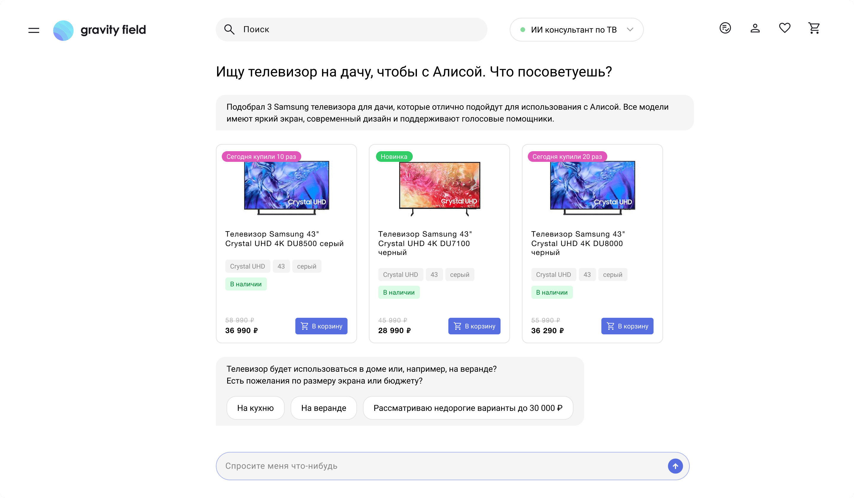Click the В наличии status on the DU8000 card
The height and width of the screenshot is (498, 854).
pos(552,292)
